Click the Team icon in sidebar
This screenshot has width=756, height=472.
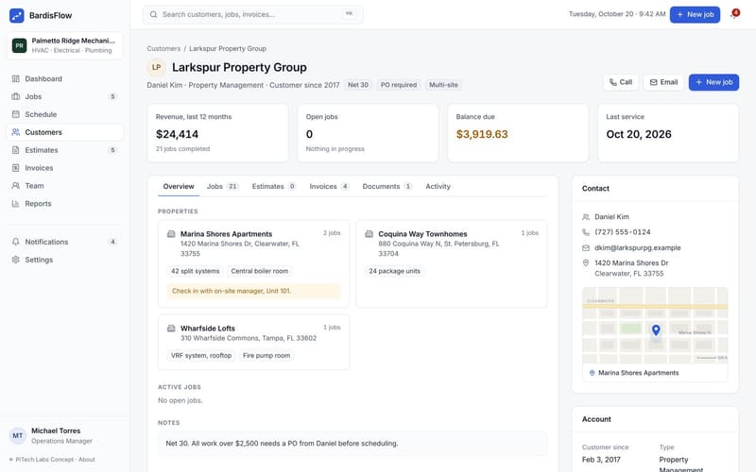coord(16,185)
